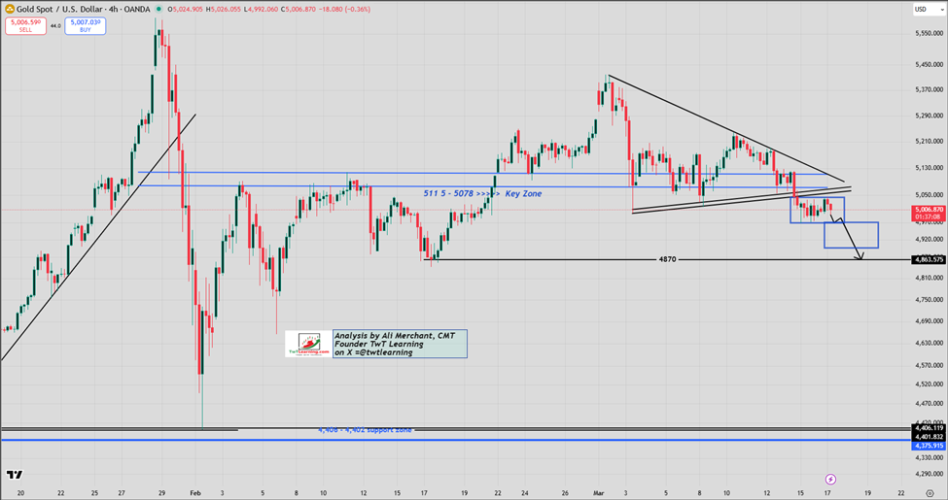
Task: Click the 'Mar' label on time axis
Action: point(599,493)
